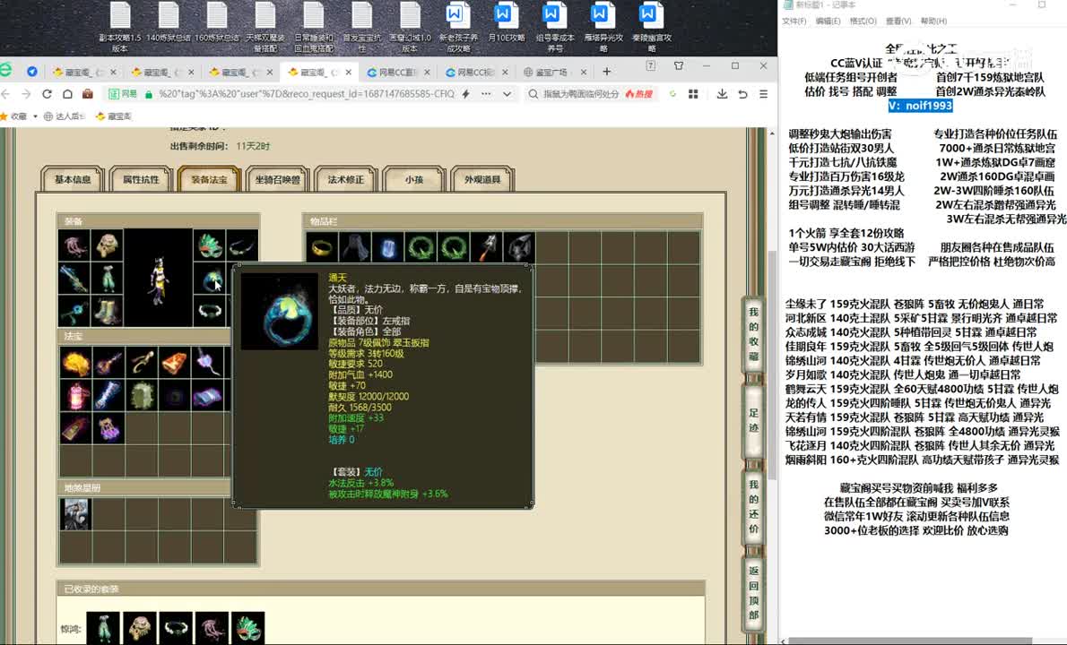Open the browser downloads icon

[x=722, y=94]
